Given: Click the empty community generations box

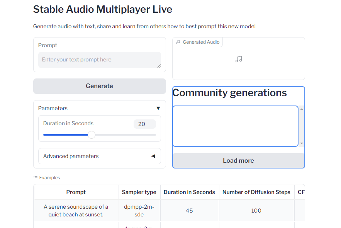Looking at the screenshot, I should click(x=235, y=126).
